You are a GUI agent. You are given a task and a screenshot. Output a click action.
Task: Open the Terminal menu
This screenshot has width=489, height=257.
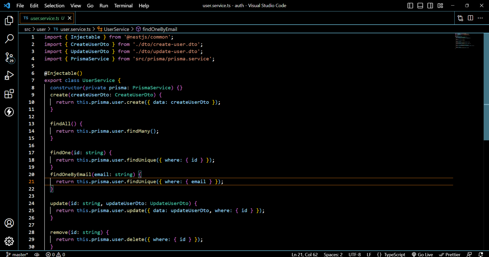(x=123, y=5)
